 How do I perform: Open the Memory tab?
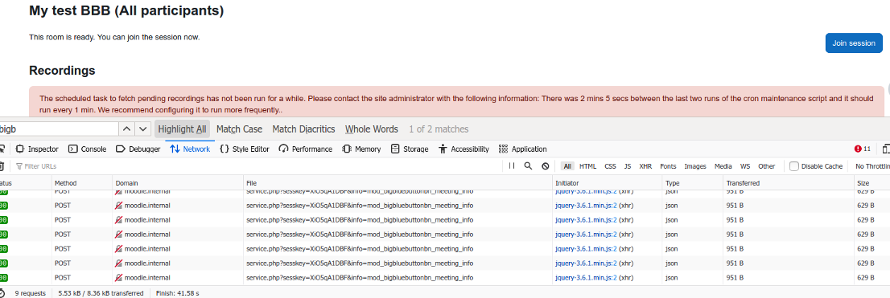click(361, 149)
